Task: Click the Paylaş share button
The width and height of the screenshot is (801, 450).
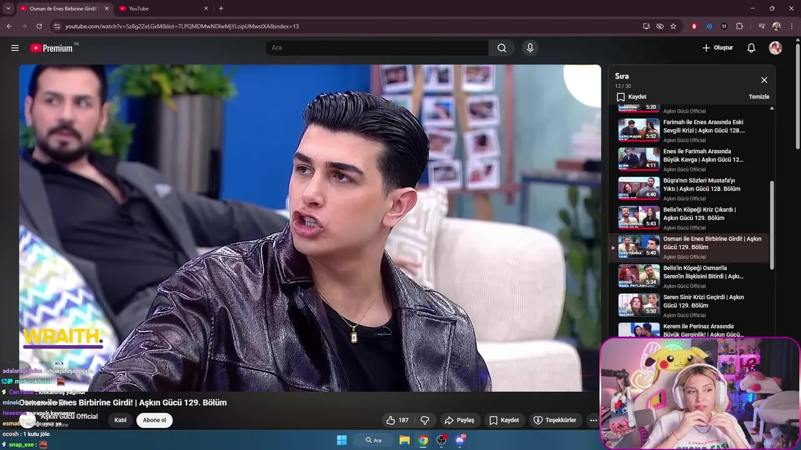Action: point(459,420)
